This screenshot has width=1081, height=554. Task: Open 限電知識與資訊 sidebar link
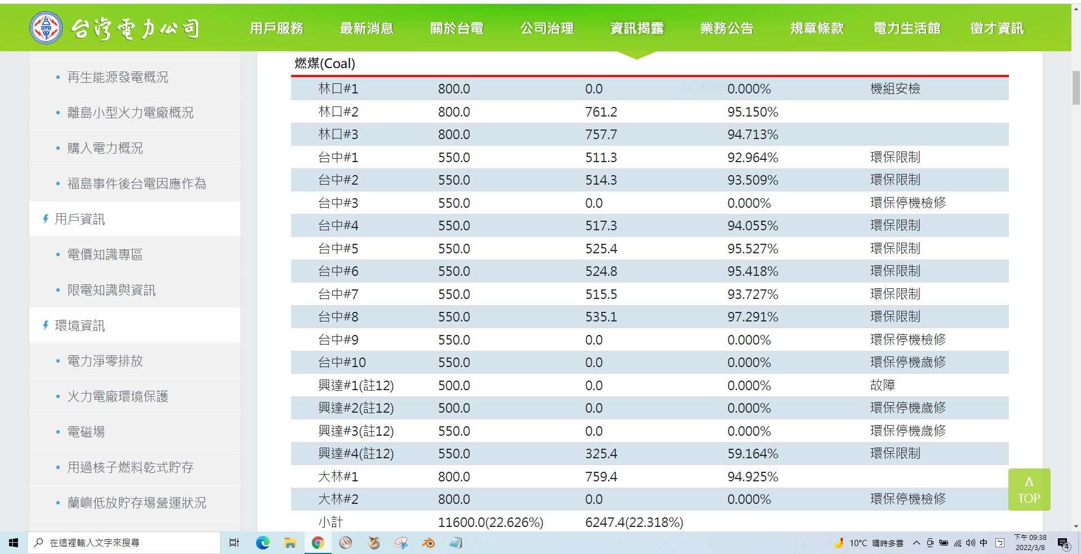[x=111, y=290]
